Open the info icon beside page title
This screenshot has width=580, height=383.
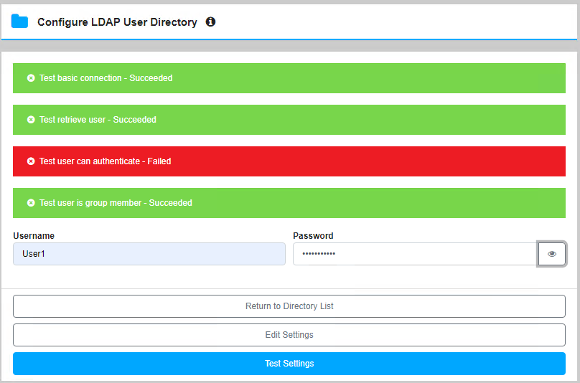click(210, 22)
